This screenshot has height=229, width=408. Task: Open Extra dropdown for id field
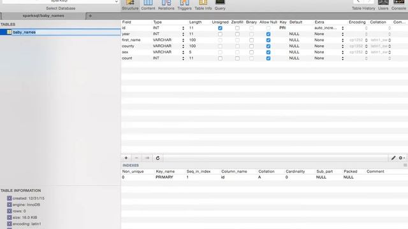[343, 28]
